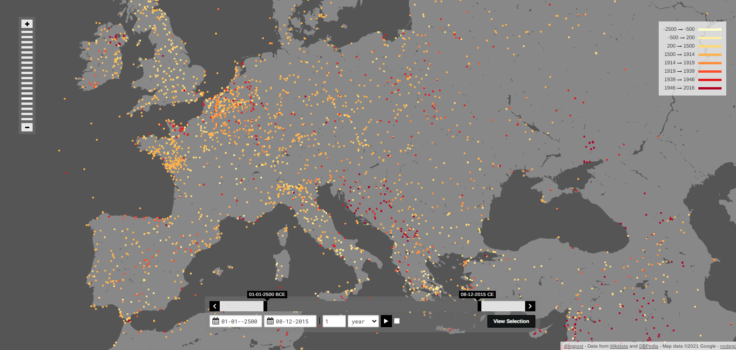Select the -500 → 200 legend swatch
The image size is (736, 350).
710,38
